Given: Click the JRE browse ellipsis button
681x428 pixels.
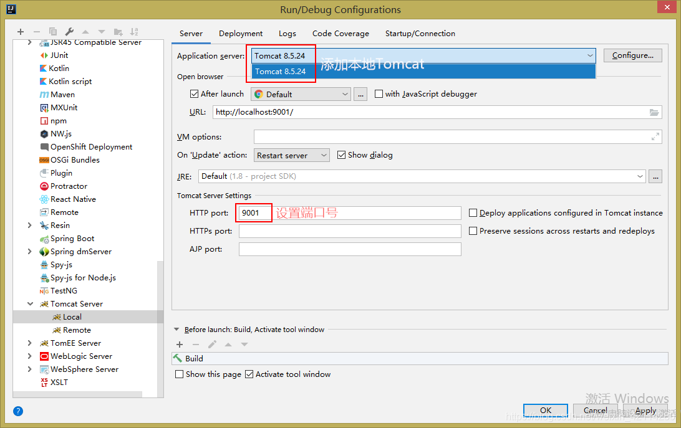Looking at the screenshot, I should pos(655,176).
